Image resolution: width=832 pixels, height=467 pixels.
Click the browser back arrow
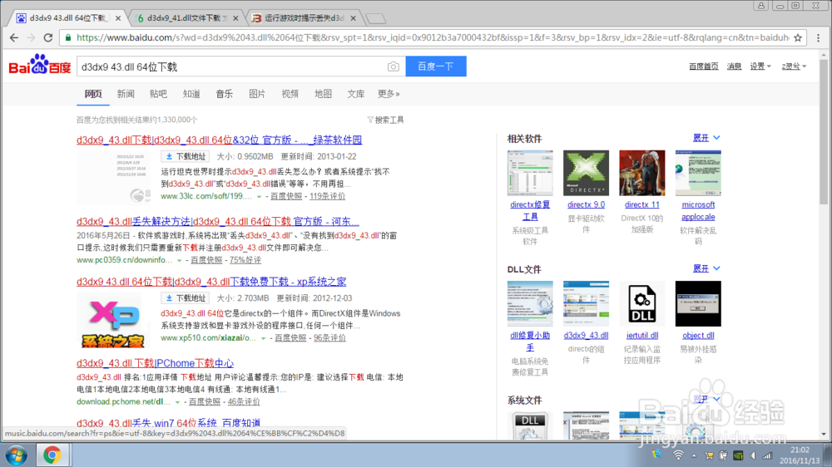[x=14, y=37]
